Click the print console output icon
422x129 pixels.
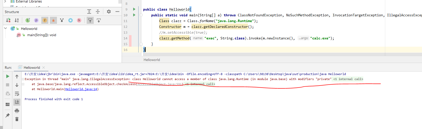tap(17, 111)
